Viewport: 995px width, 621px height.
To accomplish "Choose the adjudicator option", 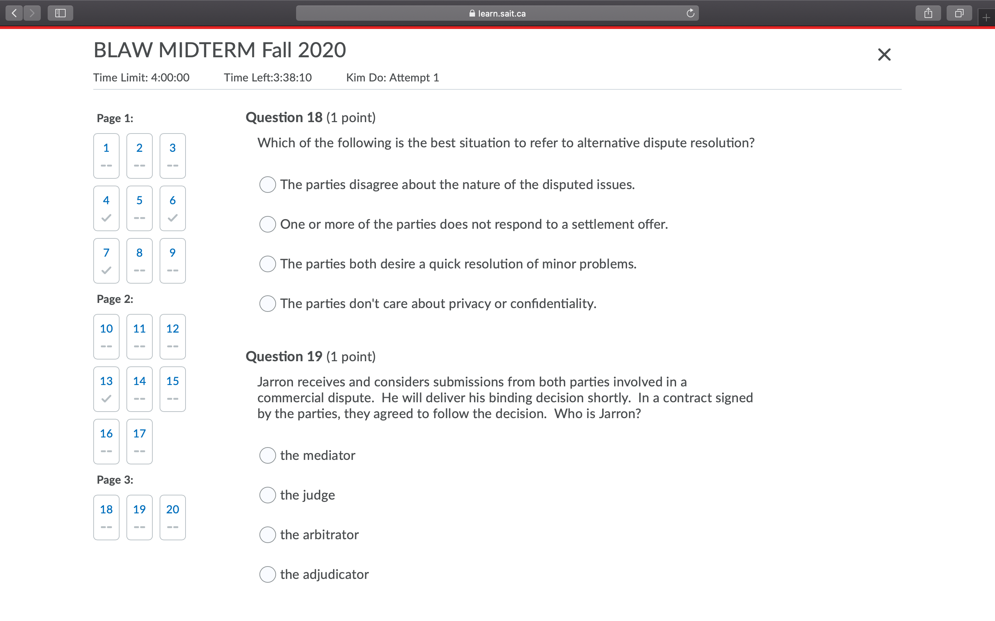I will point(268,574).
